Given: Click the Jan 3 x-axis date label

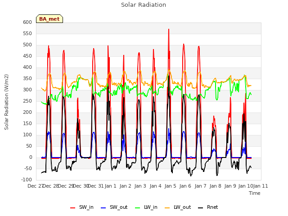Looking at the screenshot, I should click(x=140, y=186).
